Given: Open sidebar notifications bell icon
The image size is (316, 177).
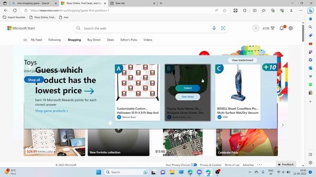Looking at the screenshot, I should (311, 19).
